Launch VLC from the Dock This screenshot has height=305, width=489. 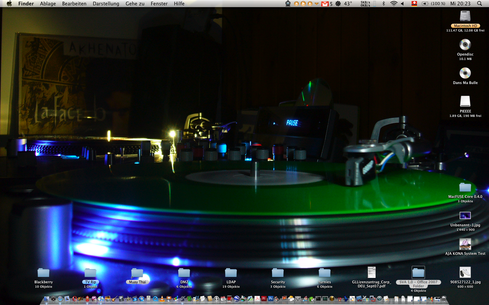click(x=162, y=299)
